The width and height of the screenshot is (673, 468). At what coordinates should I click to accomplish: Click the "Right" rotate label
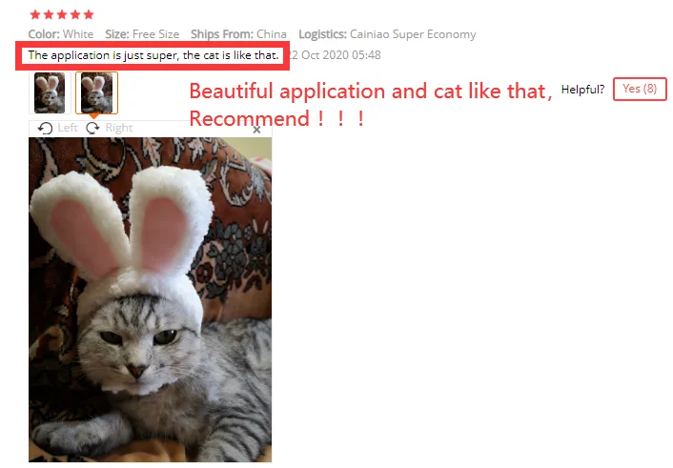pos(119,128)
